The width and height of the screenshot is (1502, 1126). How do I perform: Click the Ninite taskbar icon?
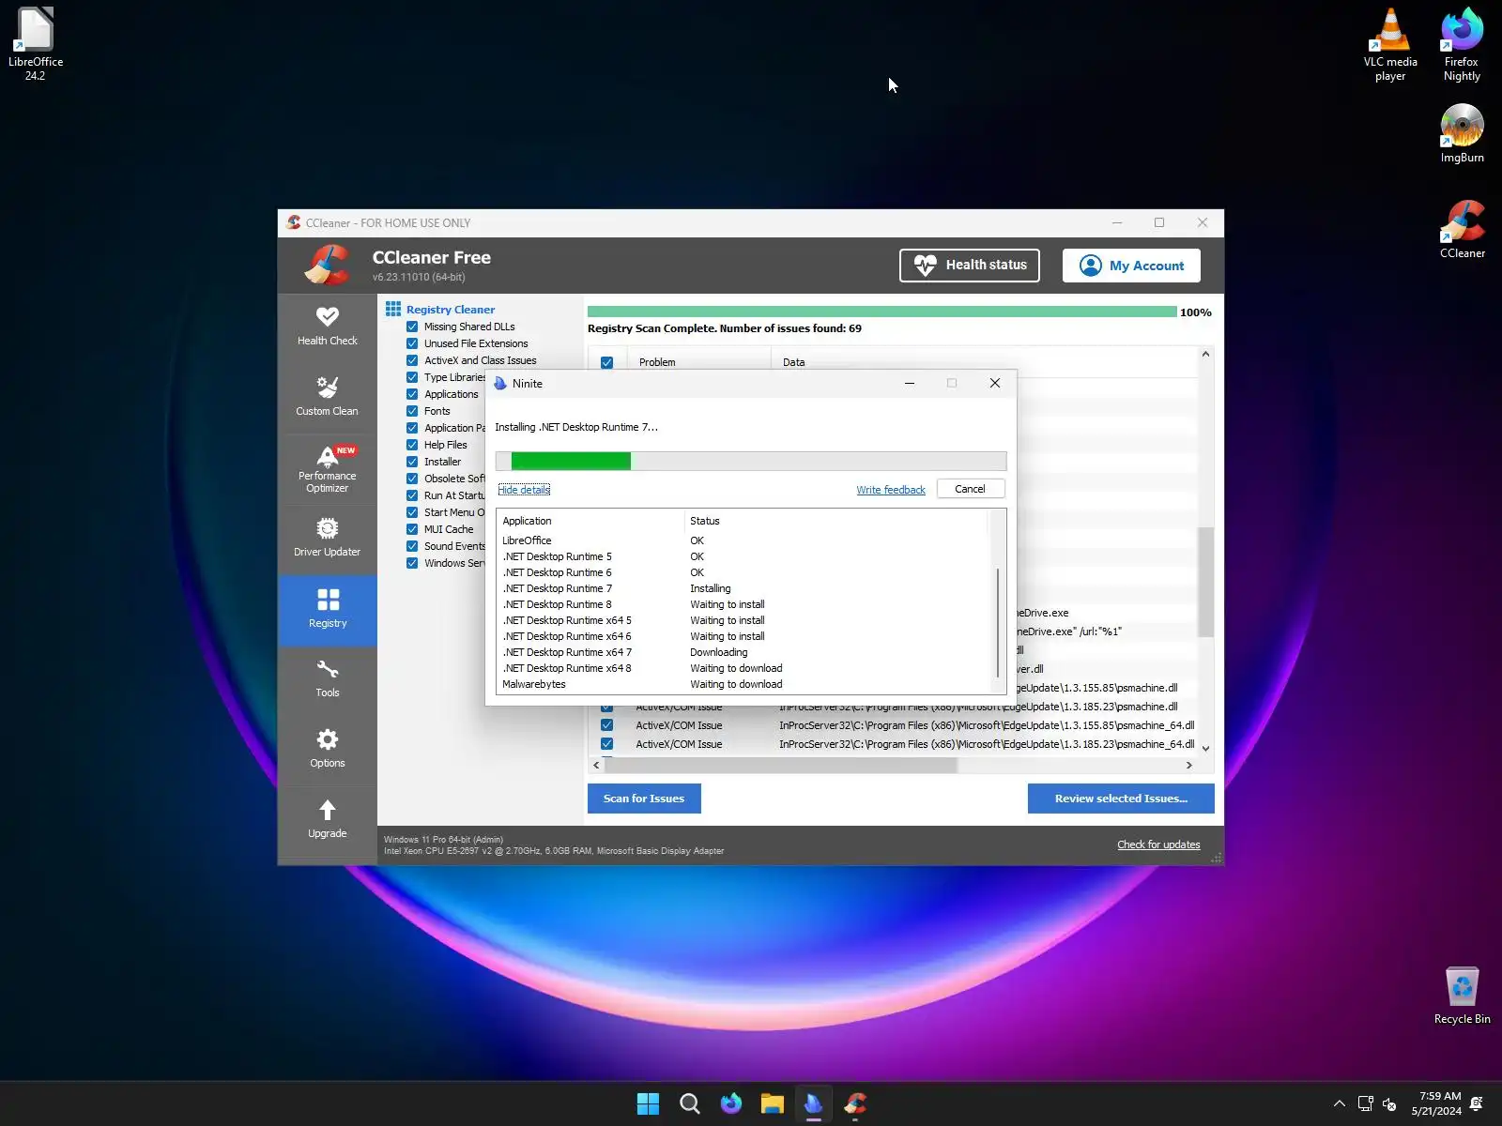(x=813, y=1103)
